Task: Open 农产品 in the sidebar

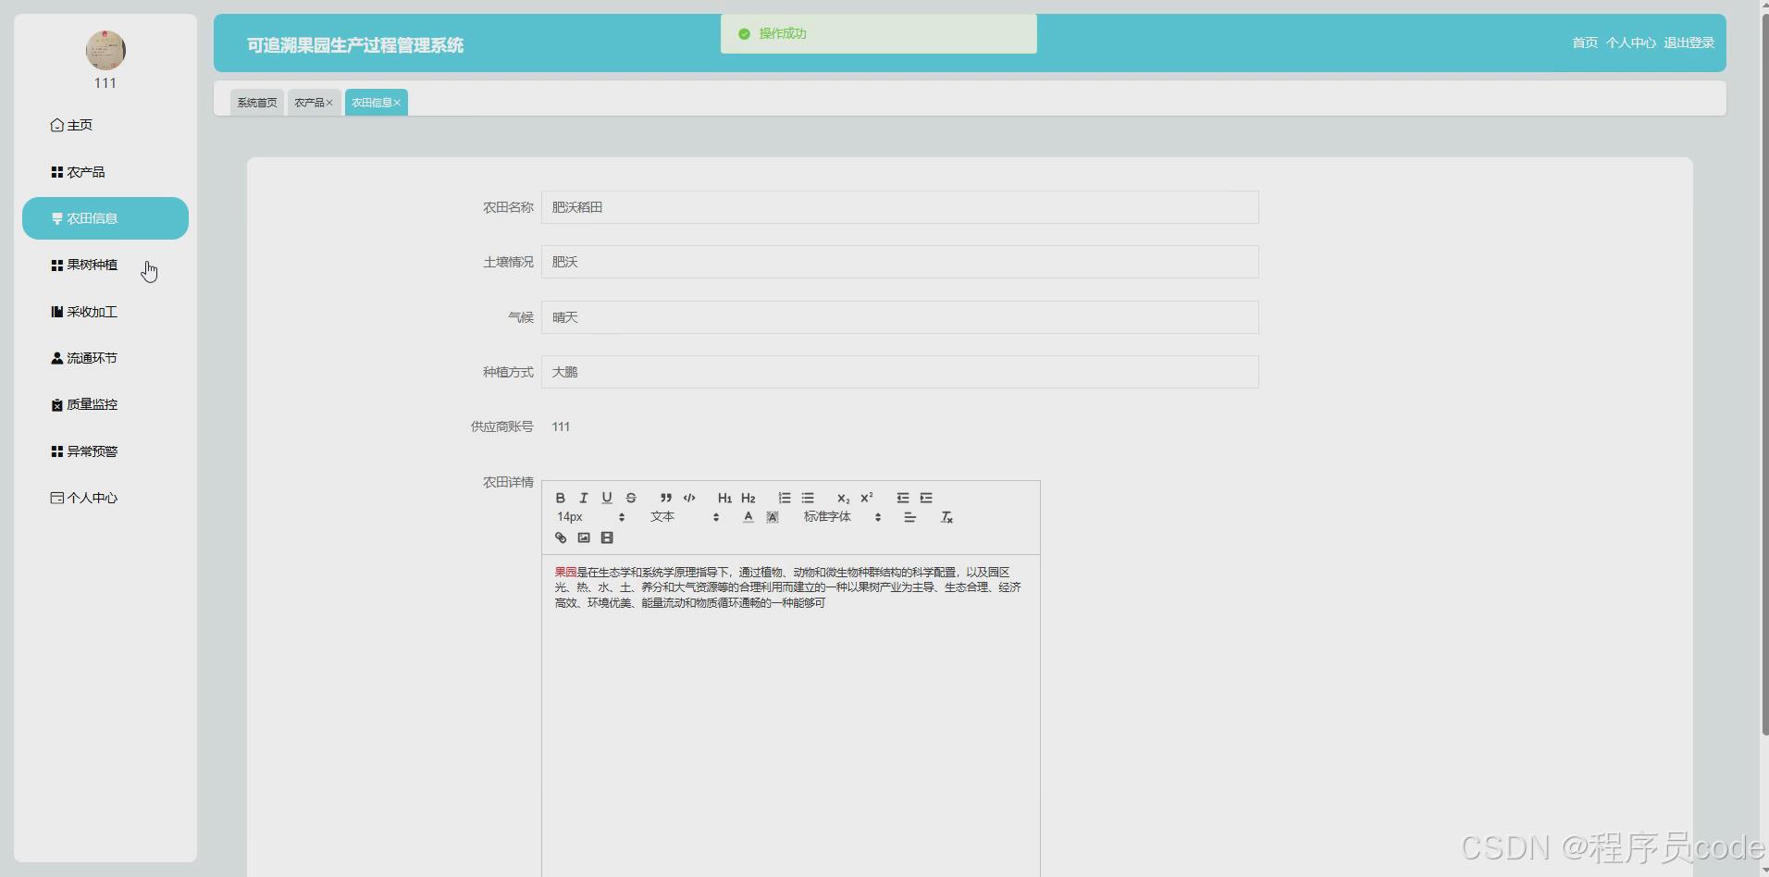Action: [105, 172]
